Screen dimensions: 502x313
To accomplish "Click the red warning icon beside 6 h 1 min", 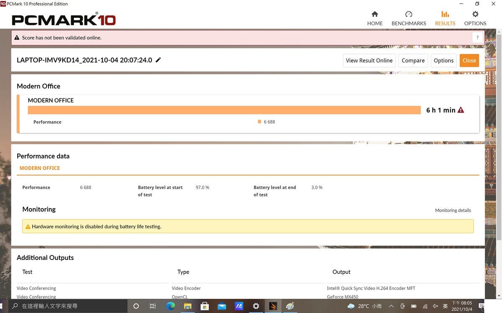I will (x=461, y=110).
